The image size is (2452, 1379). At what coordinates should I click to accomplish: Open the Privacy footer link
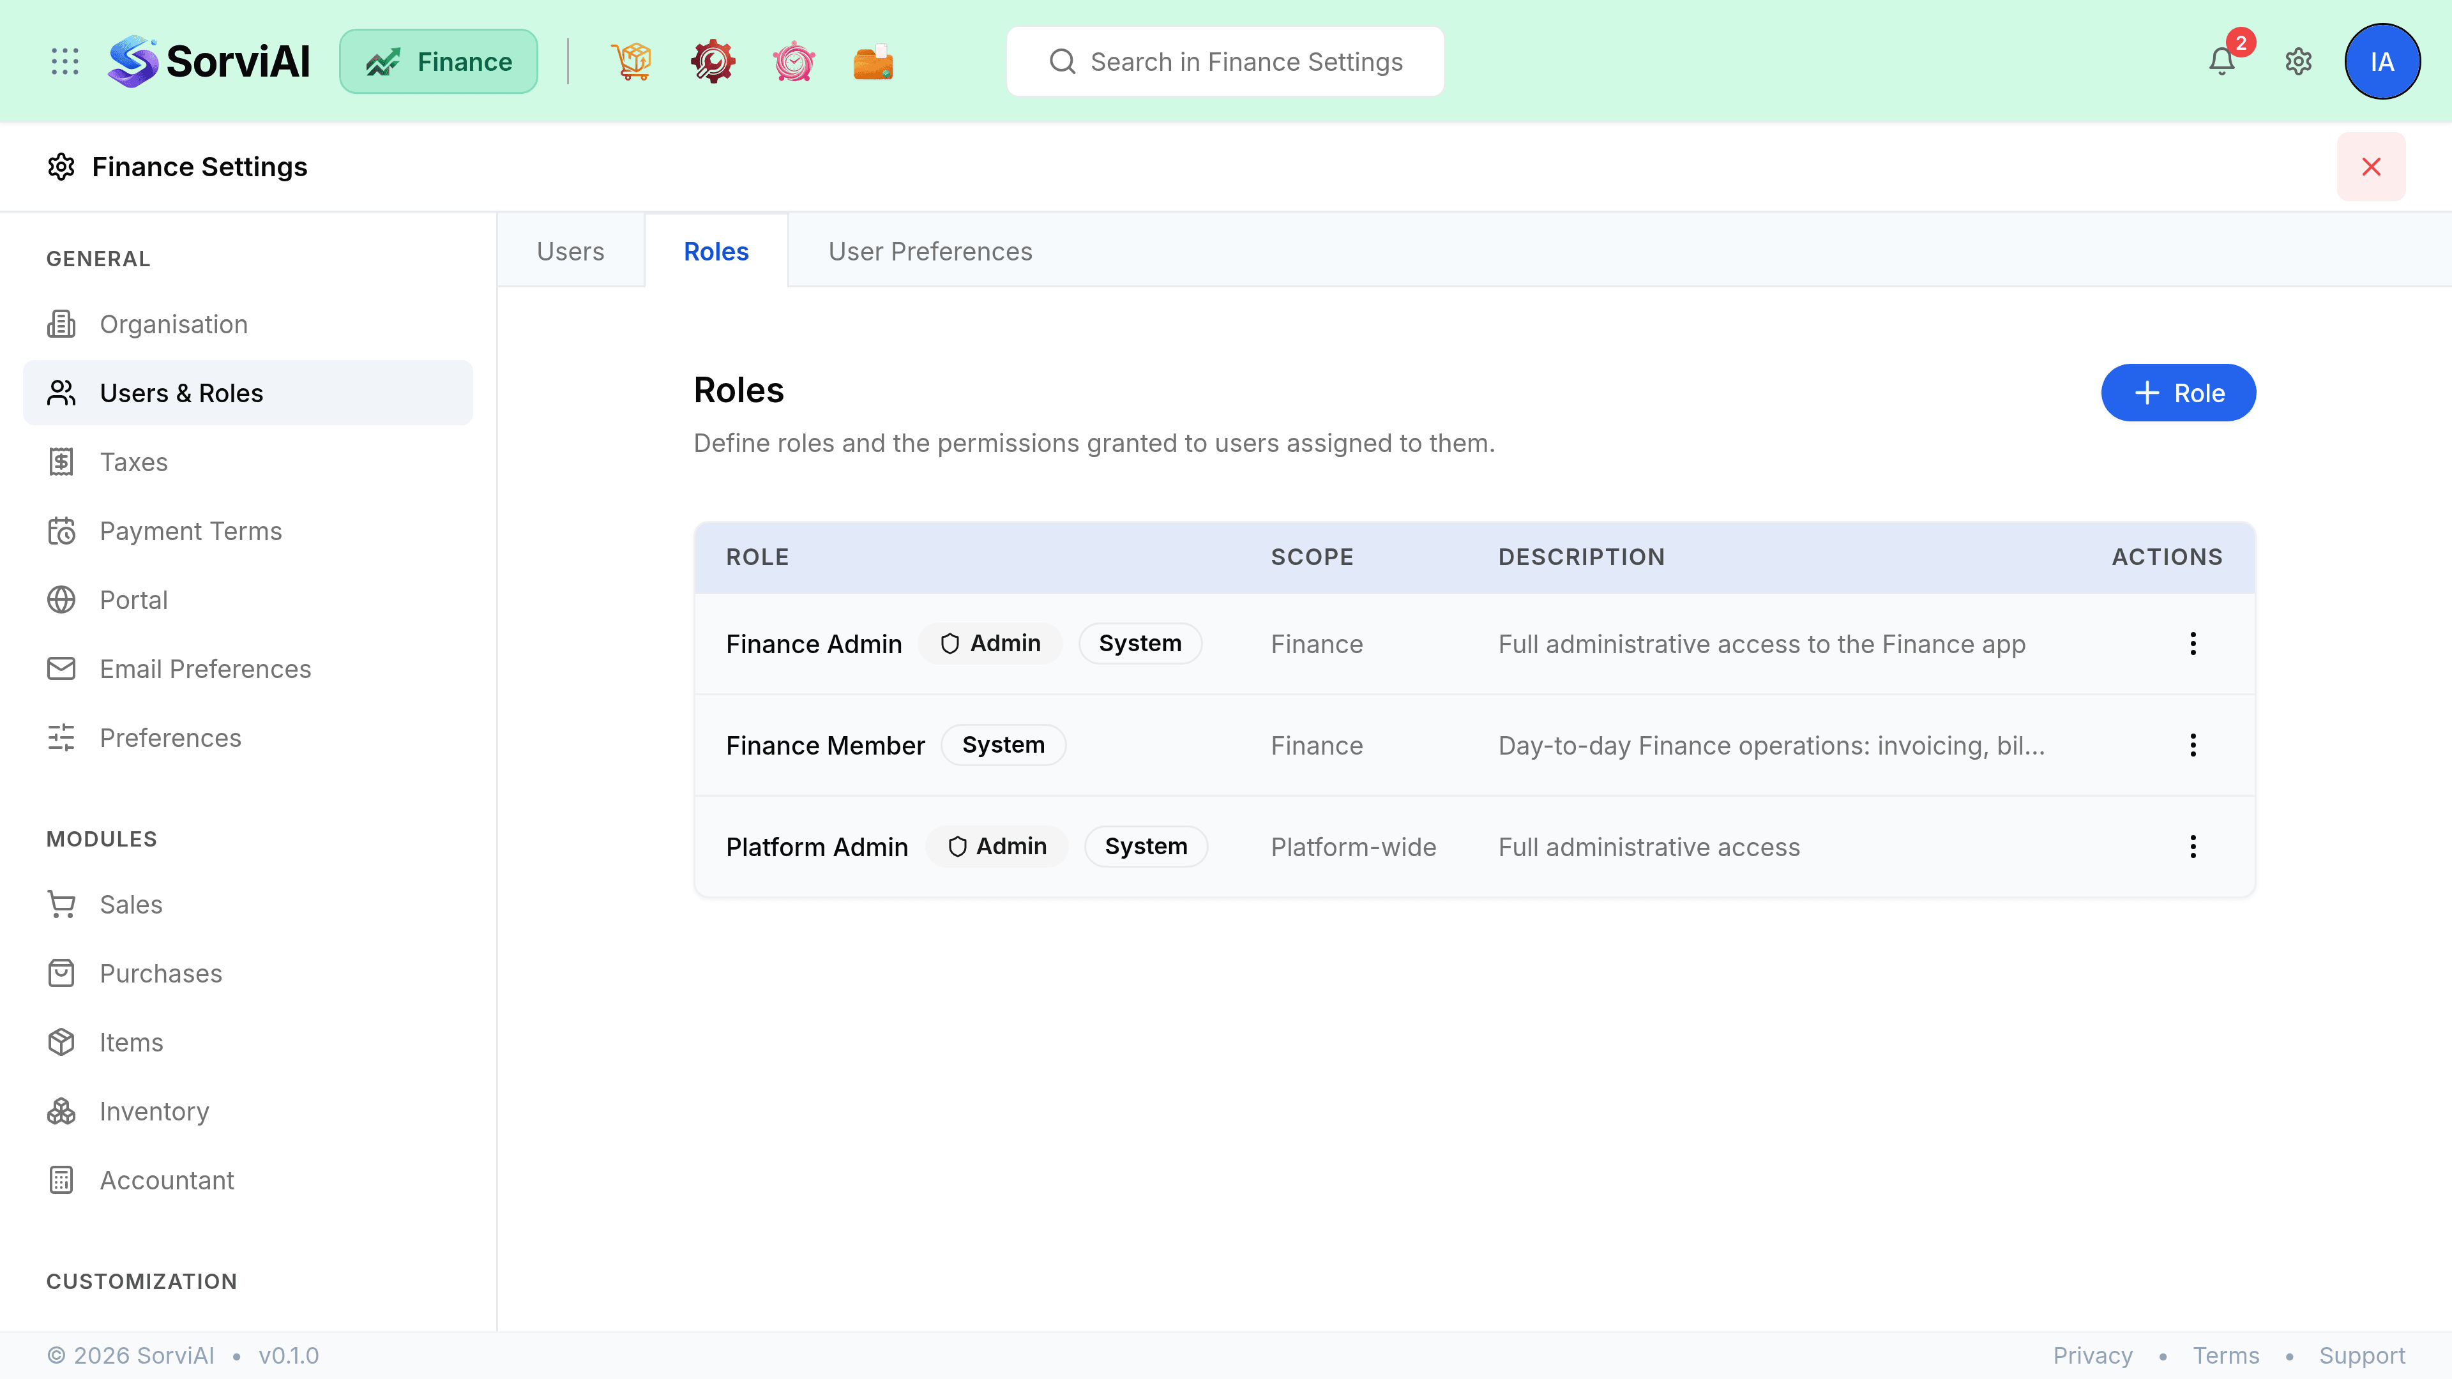click(2093, 1355)
